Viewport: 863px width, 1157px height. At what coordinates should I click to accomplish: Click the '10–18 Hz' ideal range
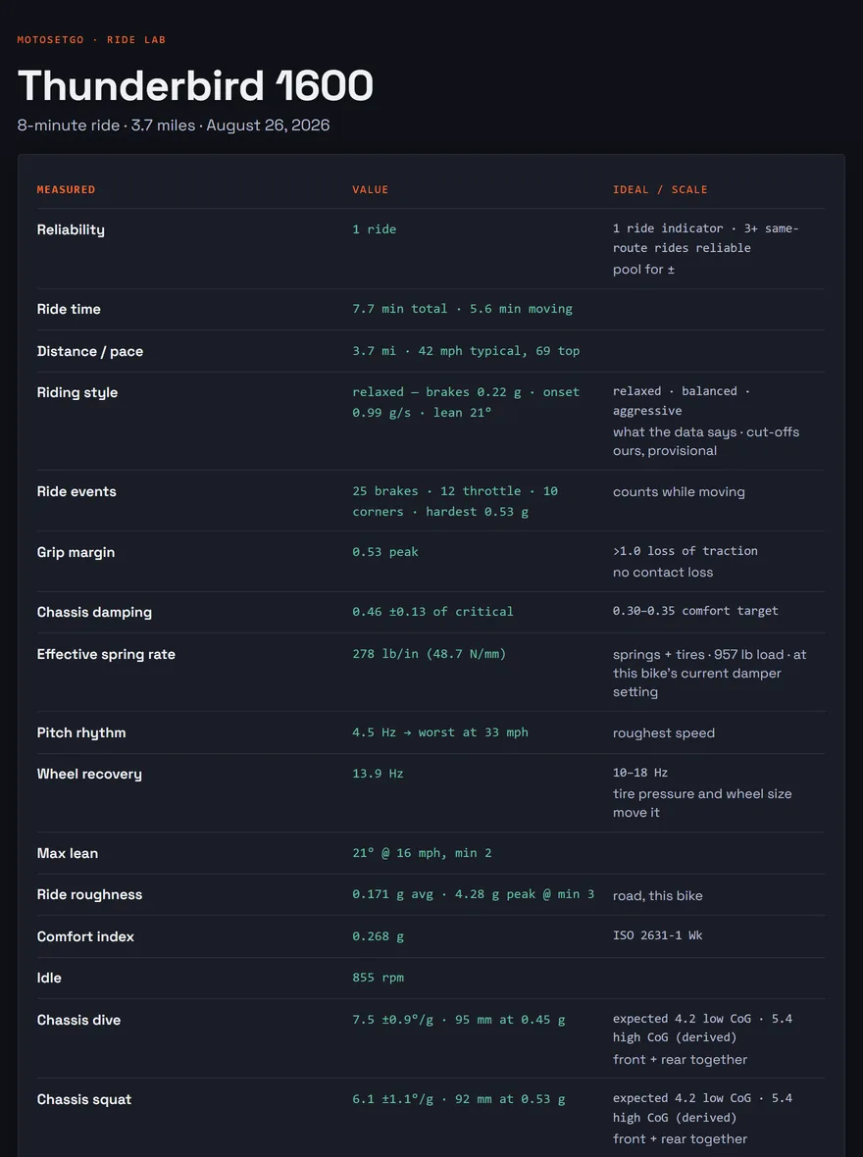tap(640, 773)
